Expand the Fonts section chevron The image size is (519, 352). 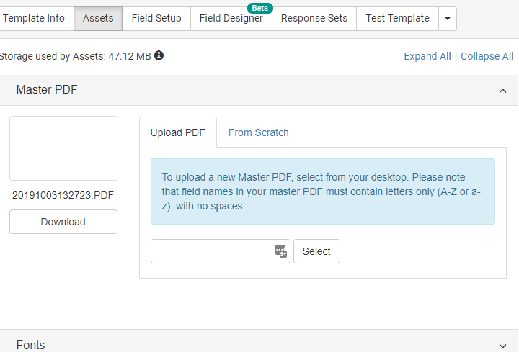coord(502,346)
